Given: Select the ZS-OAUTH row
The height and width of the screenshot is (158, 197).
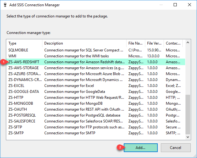Looking at the screenshot, I should tap(96, 109).
